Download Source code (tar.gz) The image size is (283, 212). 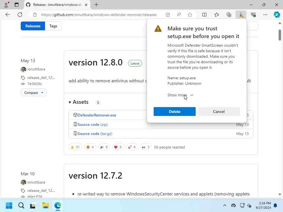(x=95, y=134)
